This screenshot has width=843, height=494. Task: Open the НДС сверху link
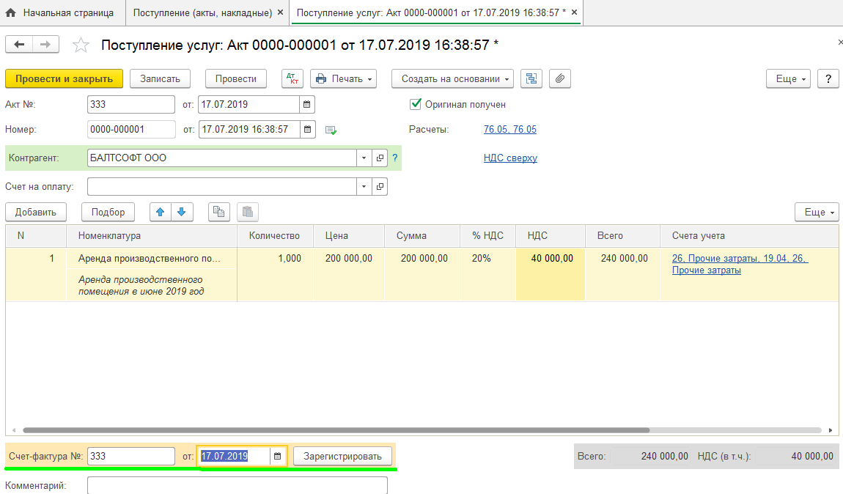(510, 158)
